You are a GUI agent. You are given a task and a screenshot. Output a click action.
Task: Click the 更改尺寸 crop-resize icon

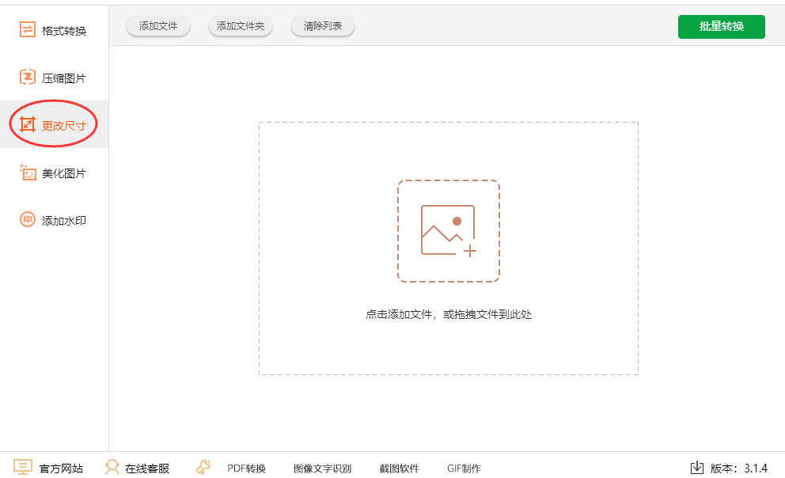coord(27,124)
